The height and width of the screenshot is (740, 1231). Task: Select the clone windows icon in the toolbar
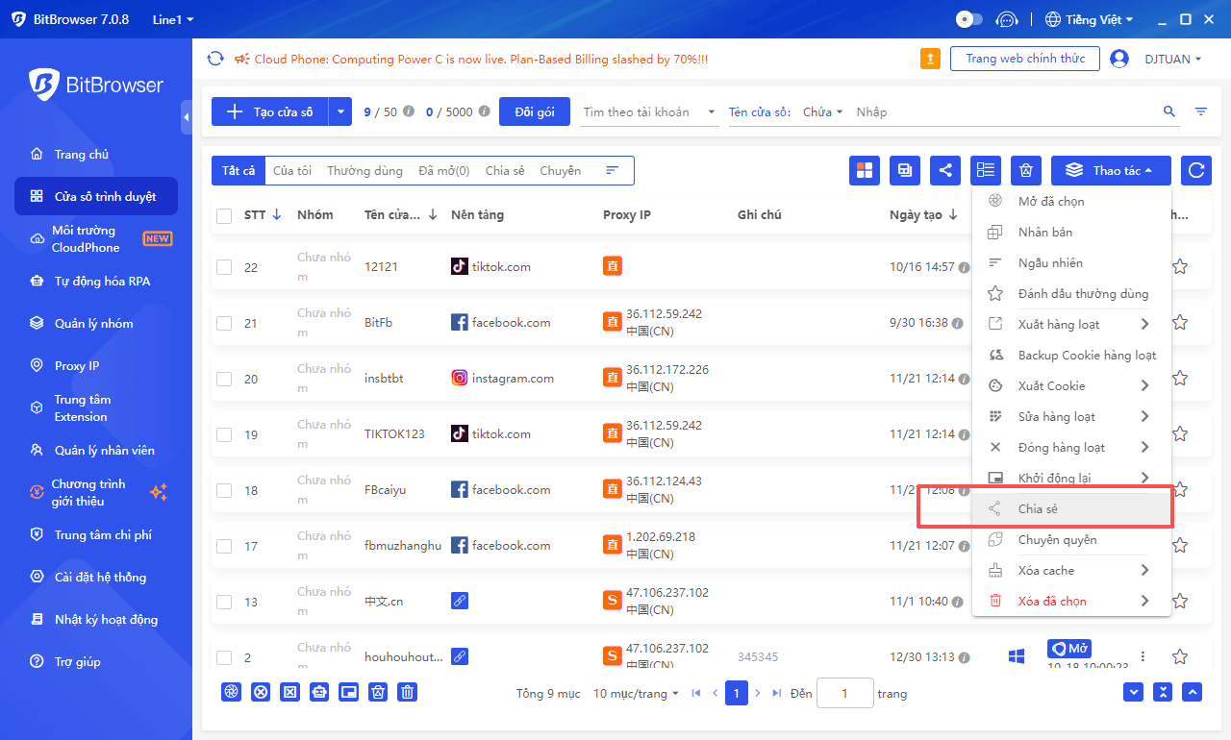click(x=904, y=170)
